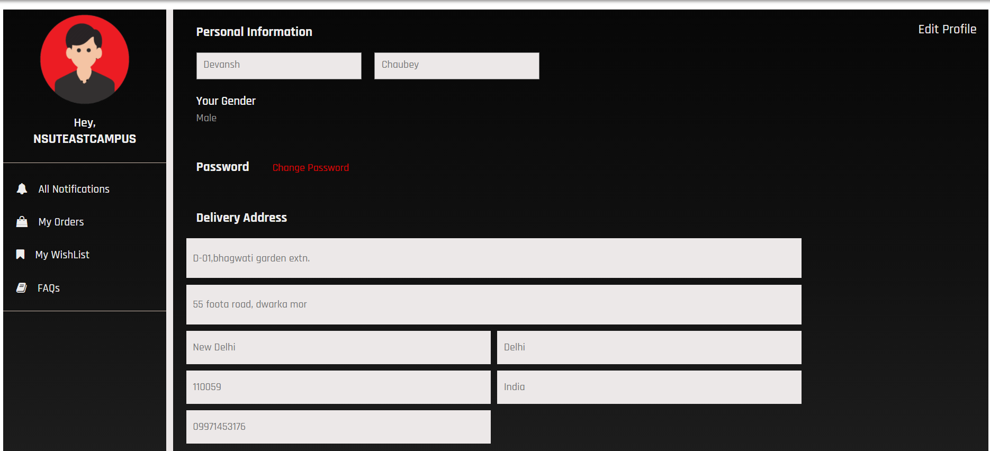The height and width of the screenshot is (451, 990).
Task: Click the Your Gender label
Action: (226, 101)
